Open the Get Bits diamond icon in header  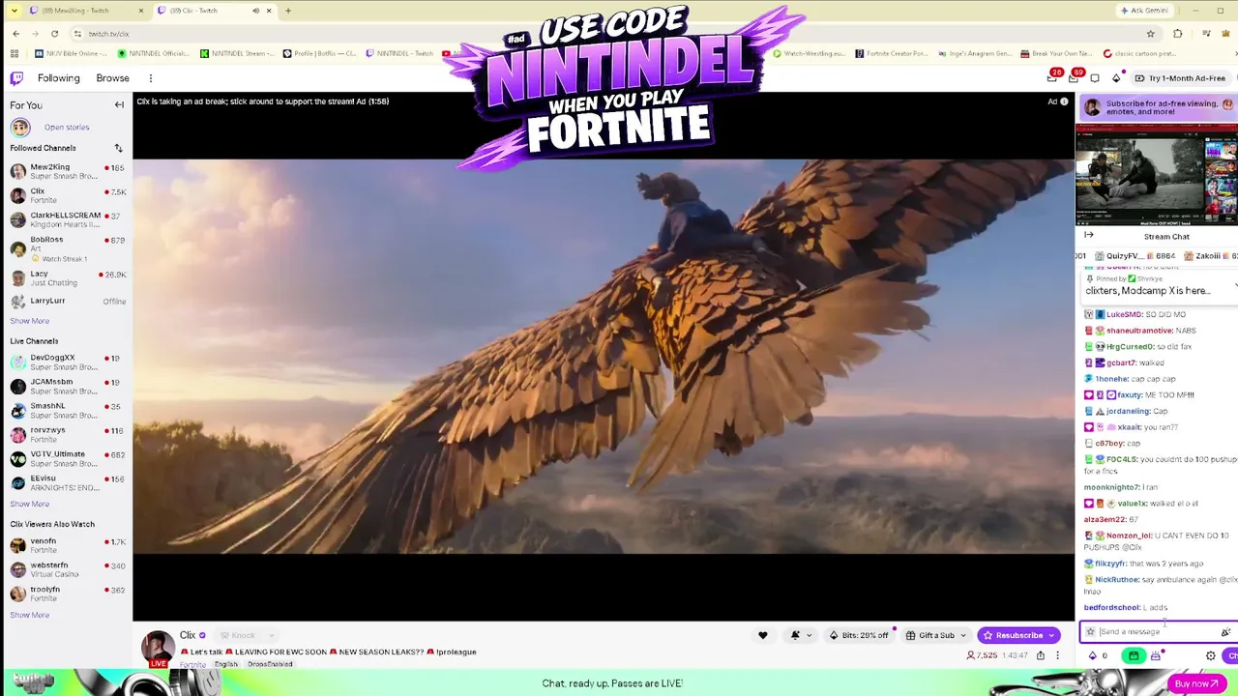[x=1116, y=78]
